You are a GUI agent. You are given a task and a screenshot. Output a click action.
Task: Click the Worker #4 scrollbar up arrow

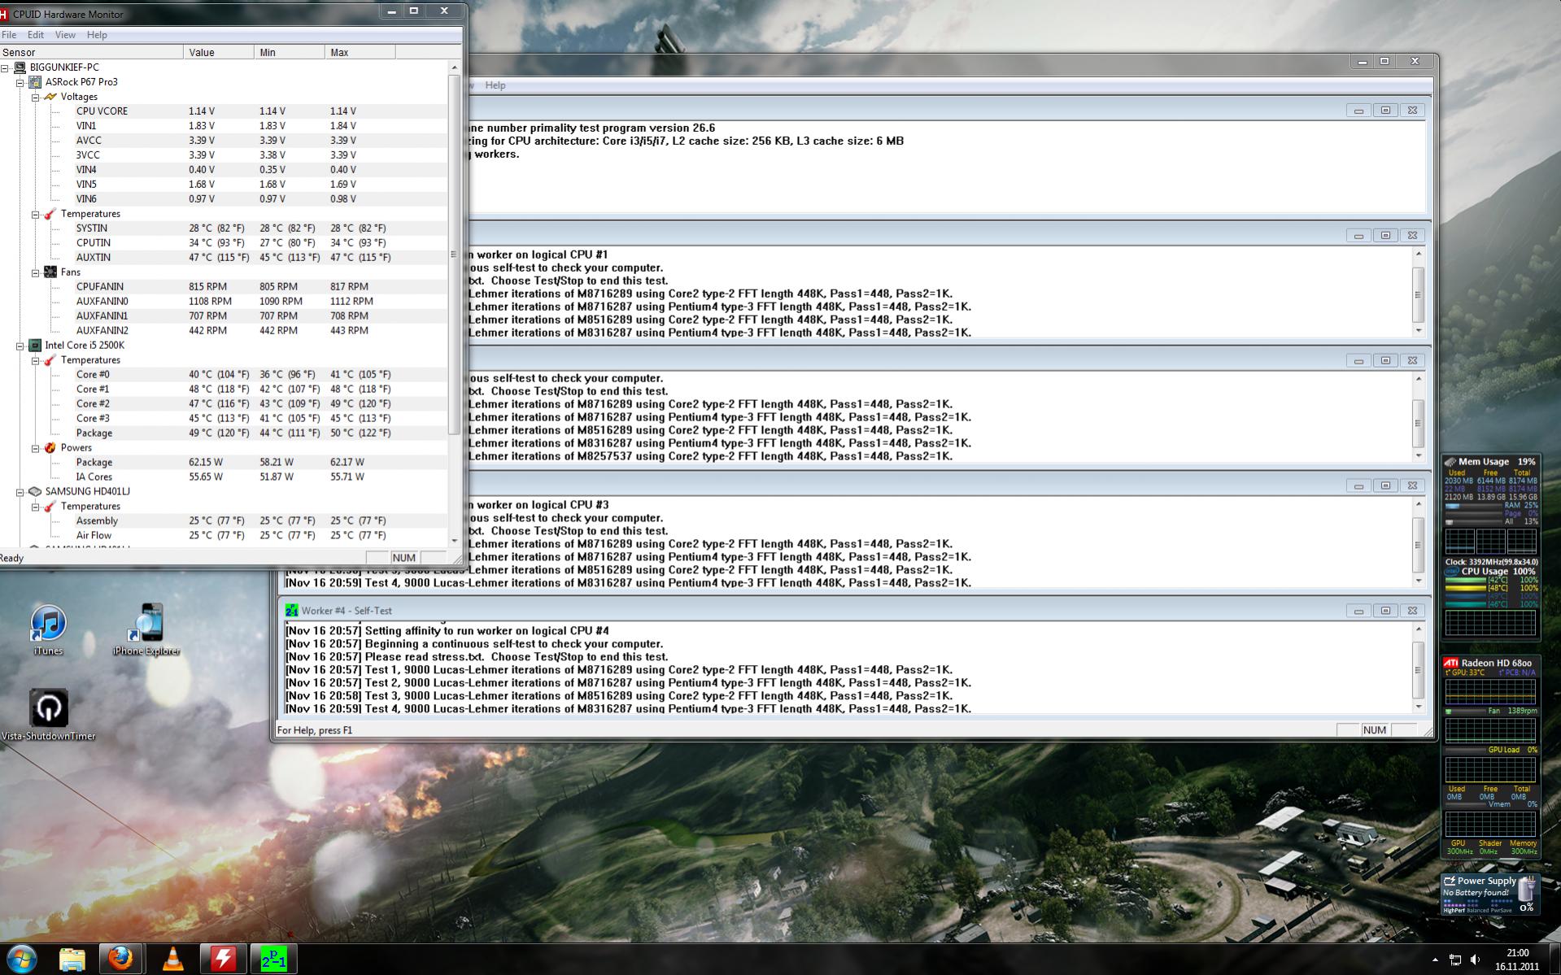pyautogui.click(x=1419, y=629)
